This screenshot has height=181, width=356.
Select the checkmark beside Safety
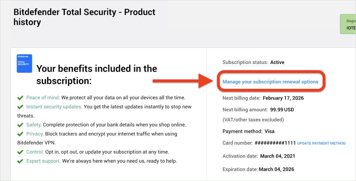[20, 125]
